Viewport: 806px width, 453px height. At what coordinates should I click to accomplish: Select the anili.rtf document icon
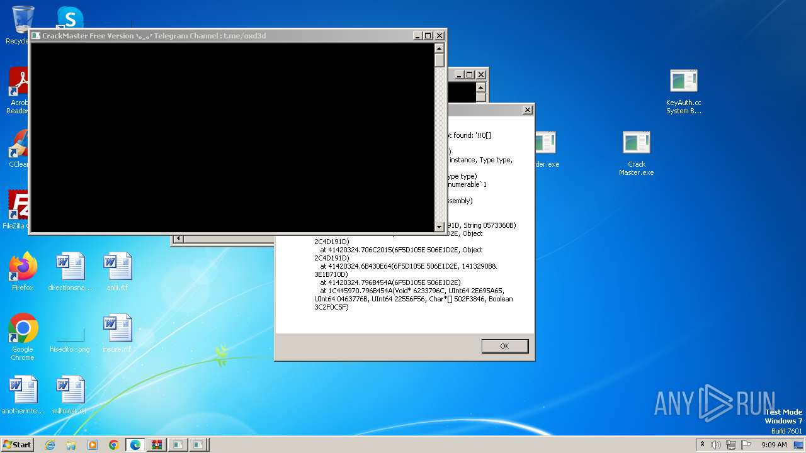point(117,272)
